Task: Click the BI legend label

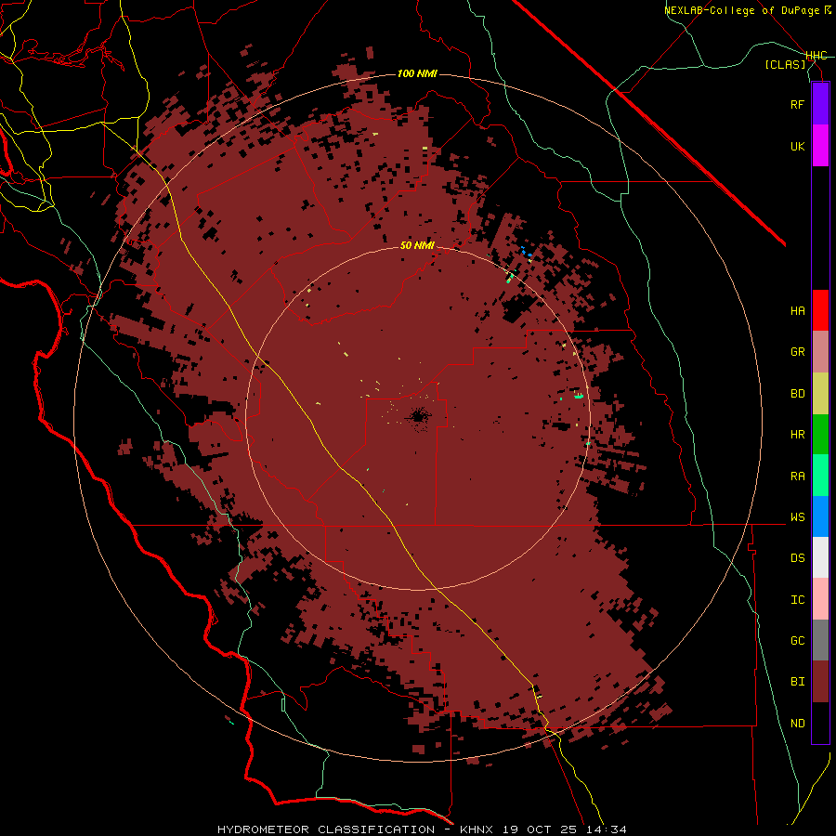Action: tap(797, 682)
